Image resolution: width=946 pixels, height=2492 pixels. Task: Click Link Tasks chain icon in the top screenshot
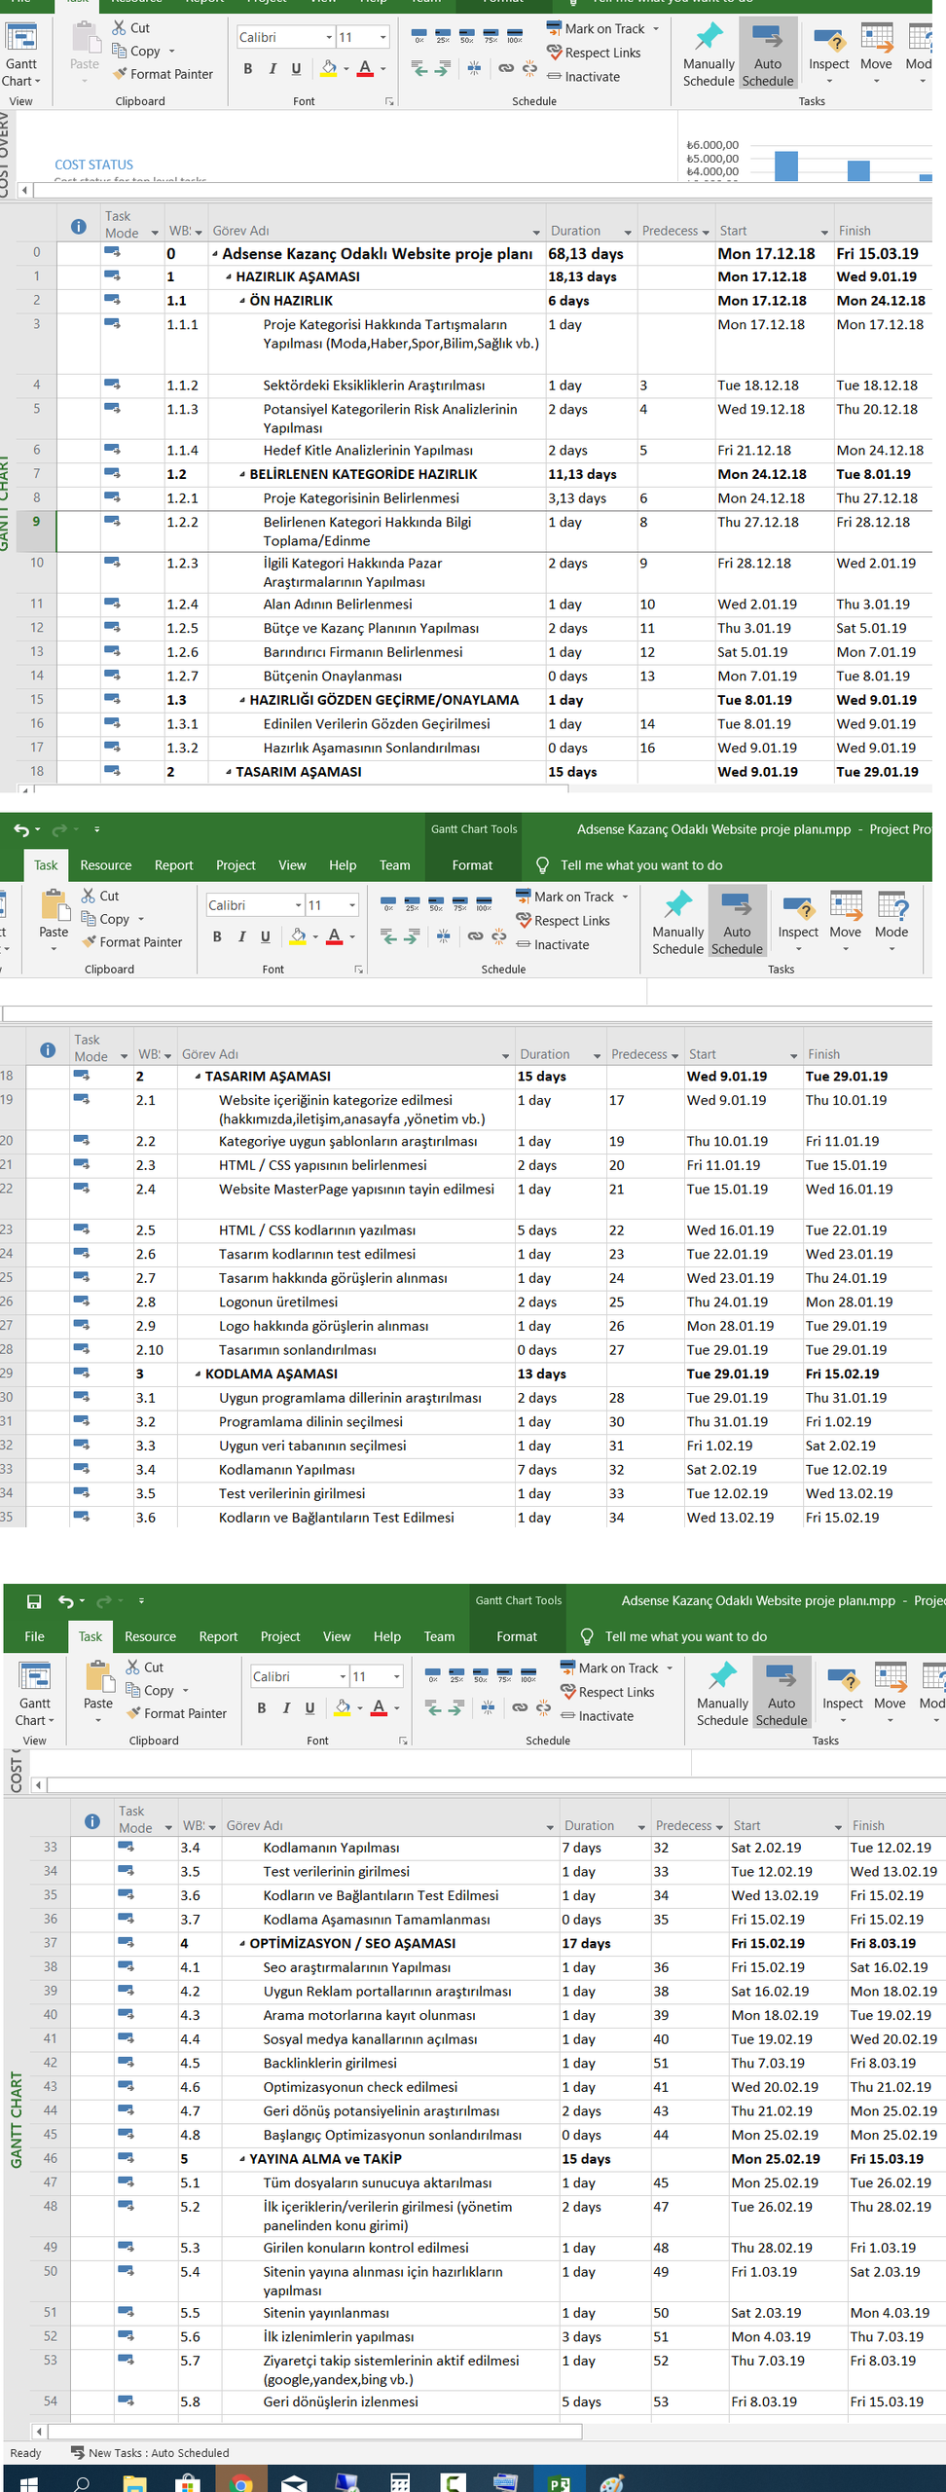506,68
